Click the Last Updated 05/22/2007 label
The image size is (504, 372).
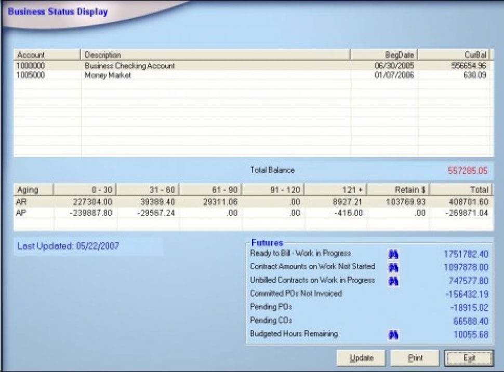pyautogui.click(x=68, y=246)
